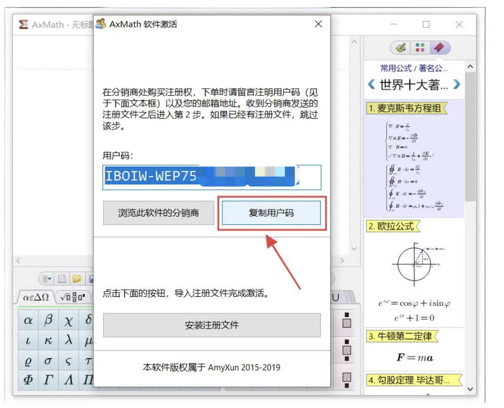Click the 复制用户码 button
The width and height of the screenshot is (504, 408).
click(271, 213)
